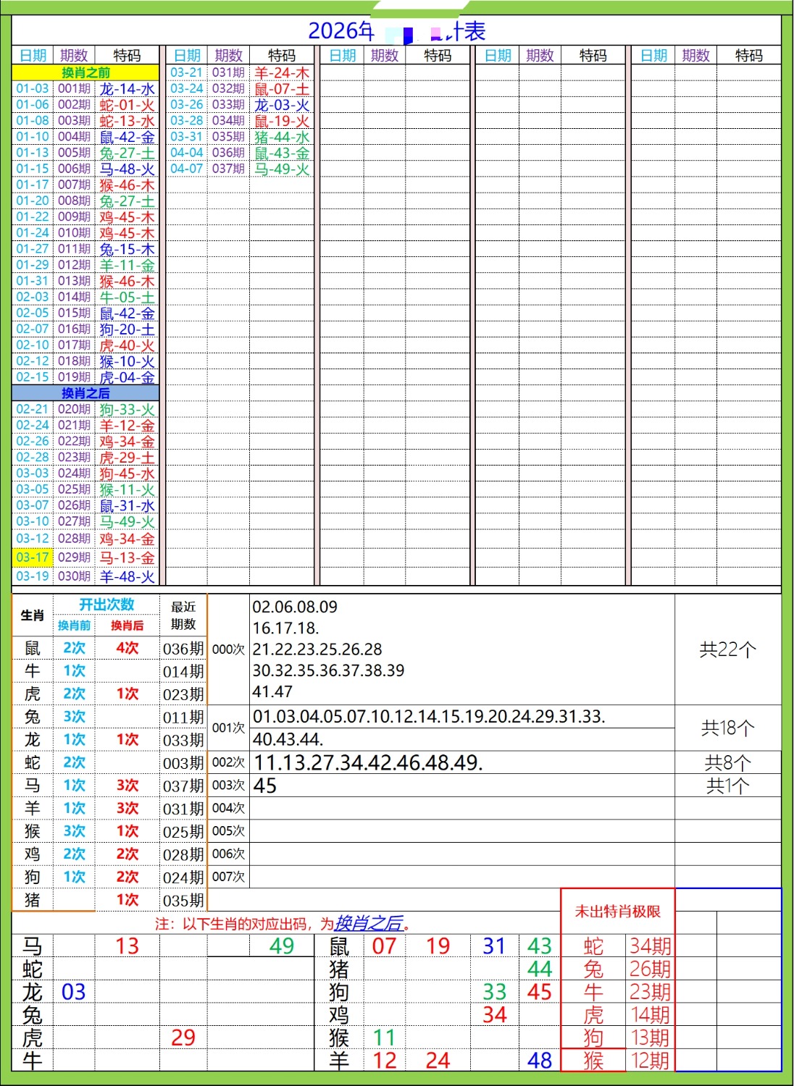Select the blue 换肖之后 section header
Viewport: 794px width, 1086px height.
pos(85,393)
